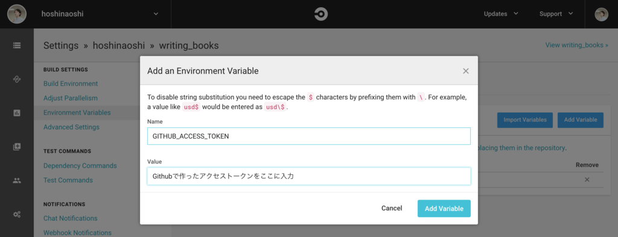Close the Add an Environment Variable dialog
This screenshot has height=237, width=618.
(x=466, y=71)
